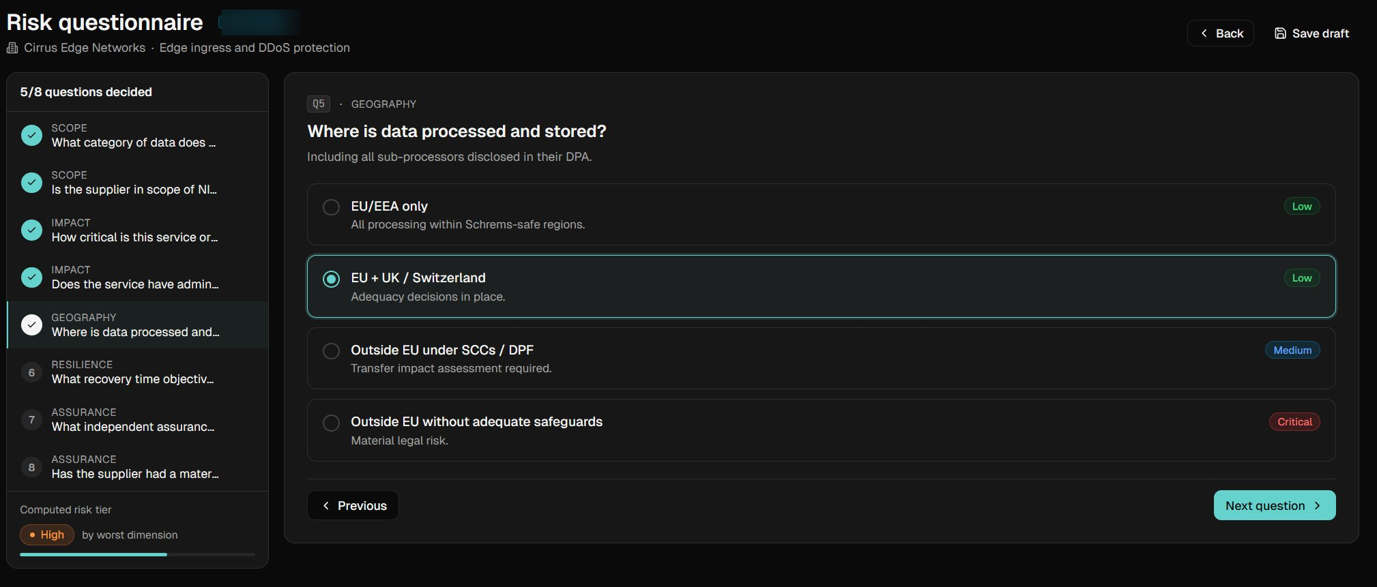Choose 'Outside EU without adequate safeguards' radio

[x=331, y=423]
